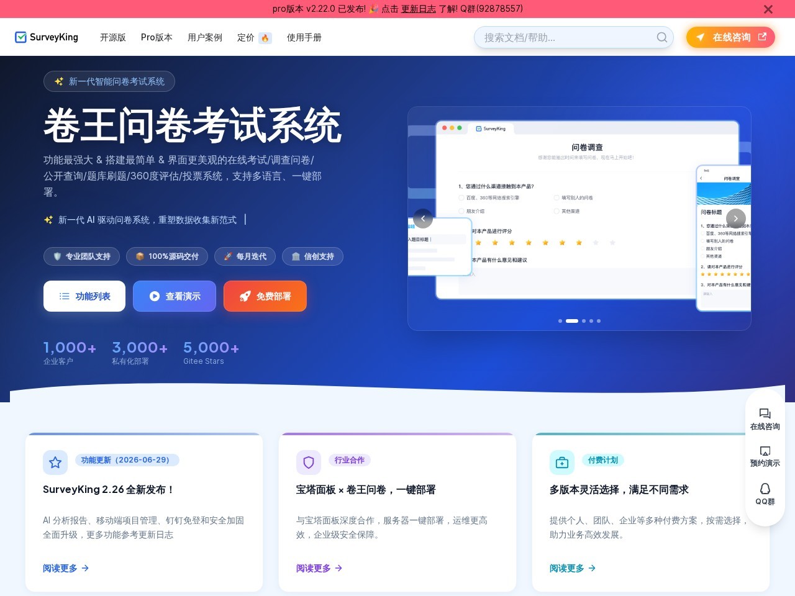
Task: Click the sparkle icon in top badge
Action: pos(59,81)
